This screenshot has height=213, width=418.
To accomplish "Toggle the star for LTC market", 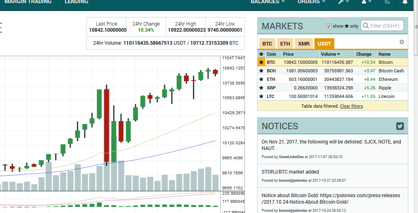I will [x=261, y=96].
